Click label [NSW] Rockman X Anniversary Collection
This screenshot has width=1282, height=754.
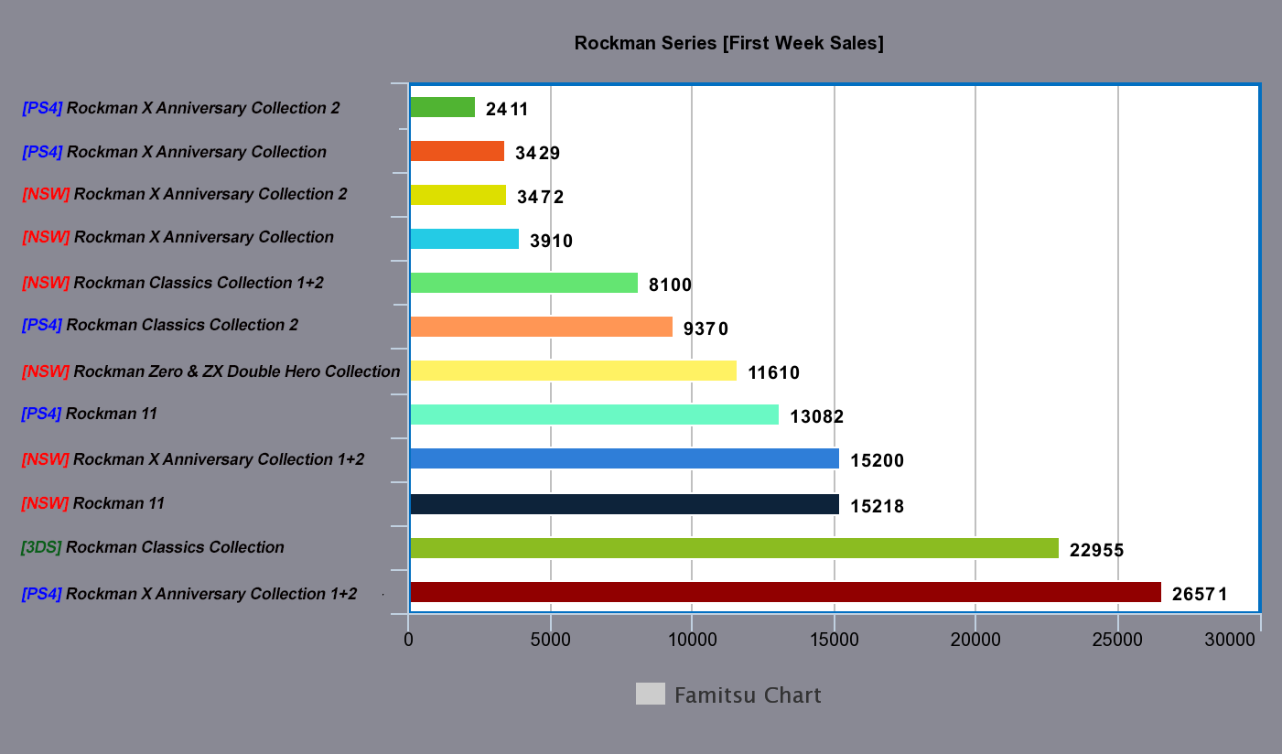(178, 237)
